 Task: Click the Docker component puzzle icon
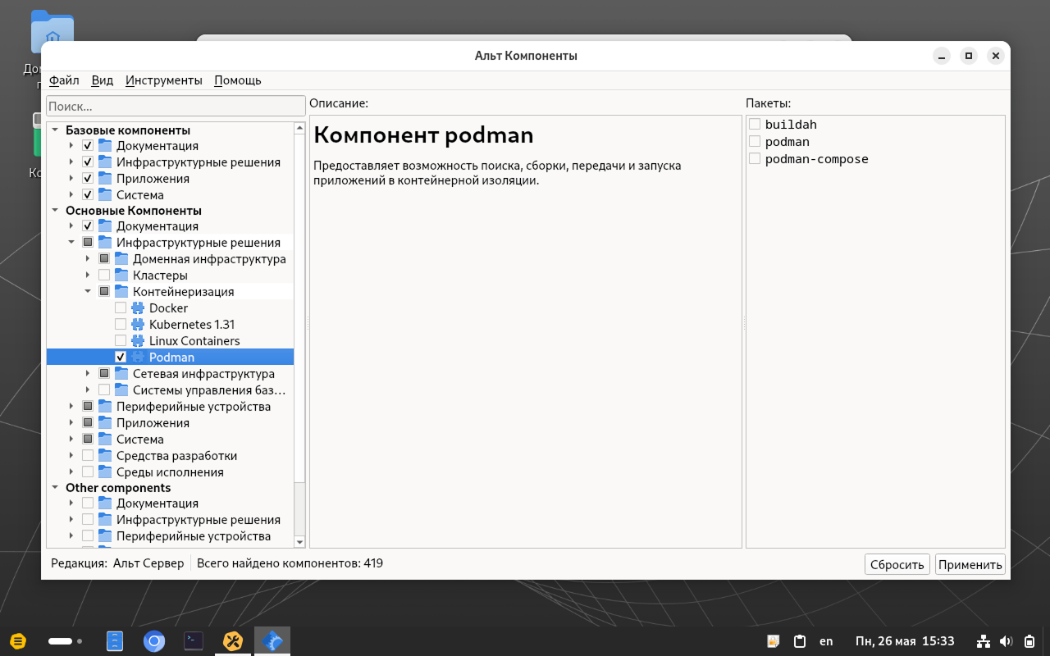coord(138,307)
